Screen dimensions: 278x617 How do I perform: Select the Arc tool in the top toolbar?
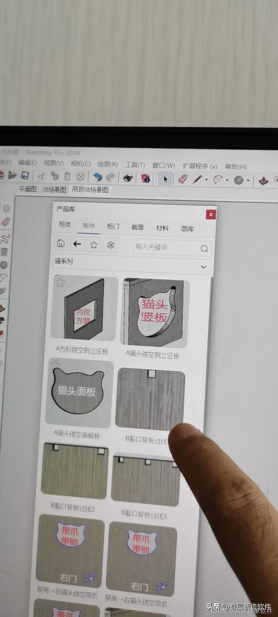coord(218,180)
